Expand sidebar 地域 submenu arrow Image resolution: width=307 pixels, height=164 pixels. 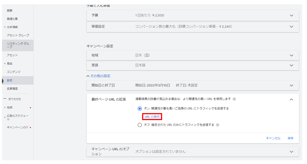5,108
